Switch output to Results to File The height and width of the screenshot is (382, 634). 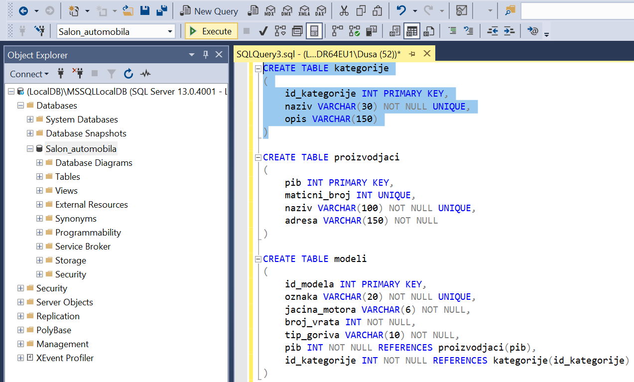tap(428, 31)
